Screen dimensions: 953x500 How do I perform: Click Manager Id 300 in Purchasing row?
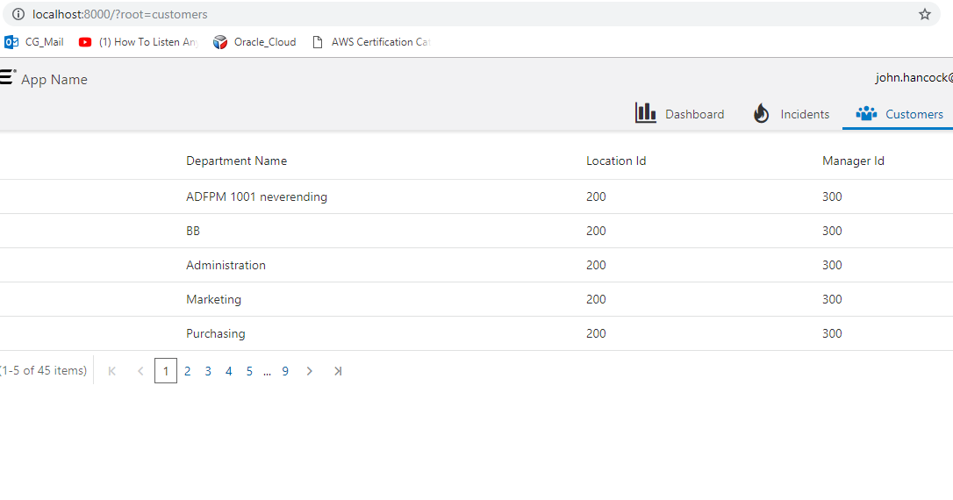coord(831,333)
